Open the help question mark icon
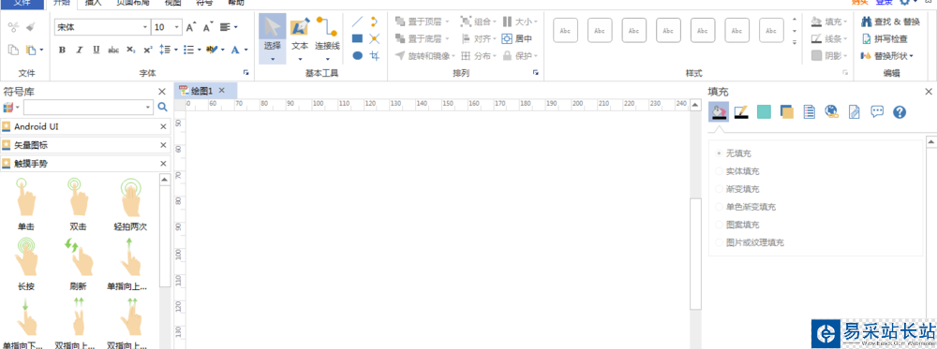This screenshot has width=937, height=349. (x=900, y=111)
